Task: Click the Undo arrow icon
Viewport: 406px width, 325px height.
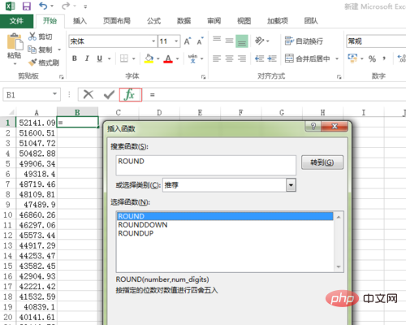Action: pyautogui.click(x=43, y=6)
